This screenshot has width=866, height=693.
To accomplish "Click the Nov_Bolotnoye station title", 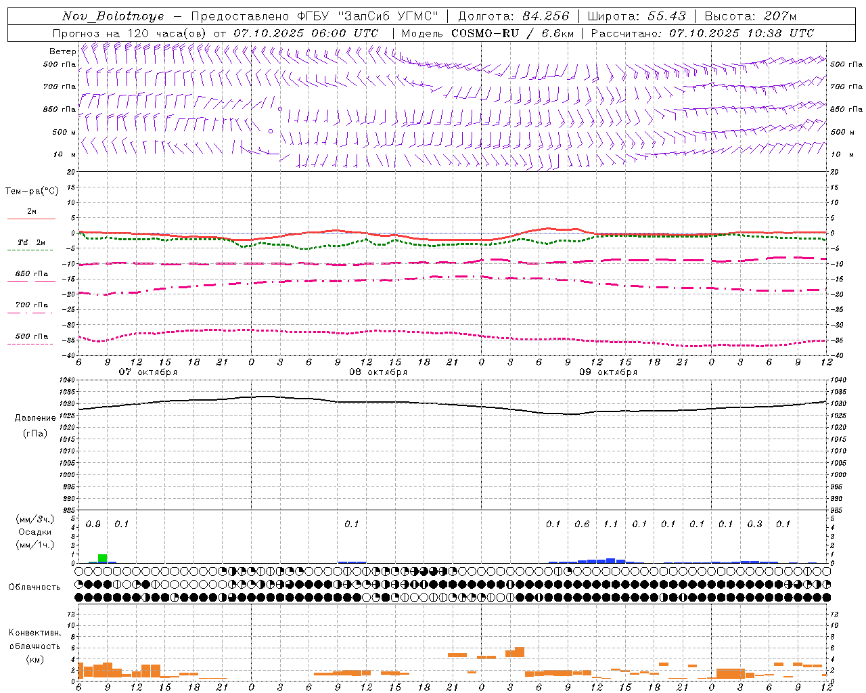I will 113,16.
